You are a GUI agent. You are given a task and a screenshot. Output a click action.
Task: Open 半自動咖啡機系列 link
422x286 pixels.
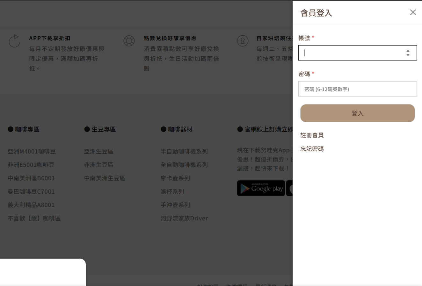point(184,151)
